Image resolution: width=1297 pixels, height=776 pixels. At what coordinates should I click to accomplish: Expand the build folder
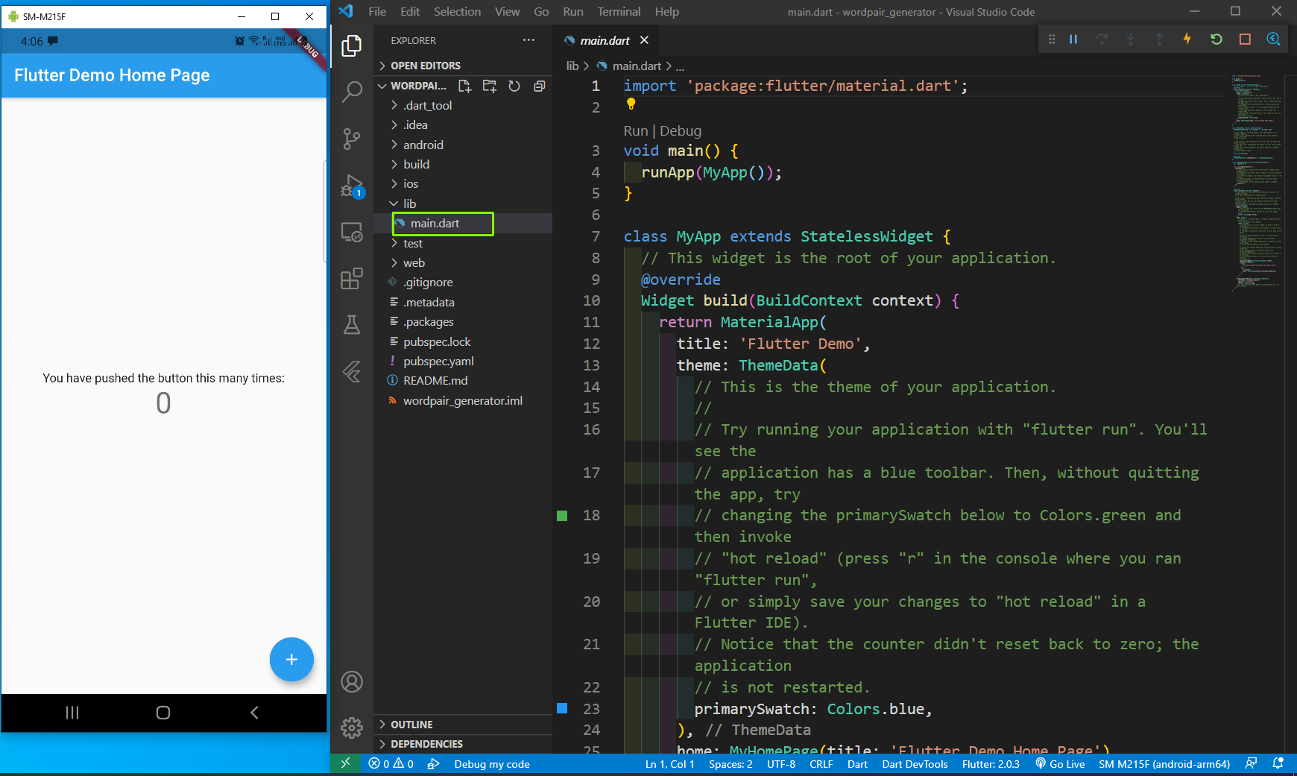(x=416, y=164)
